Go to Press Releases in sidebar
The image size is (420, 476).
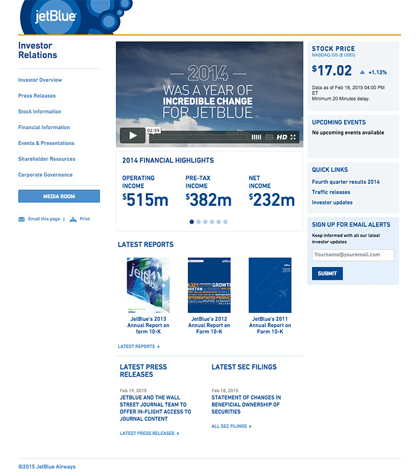(37, 96)
